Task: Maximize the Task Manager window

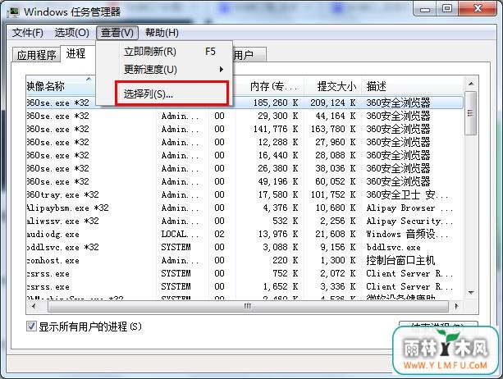Action: [447, 9]
